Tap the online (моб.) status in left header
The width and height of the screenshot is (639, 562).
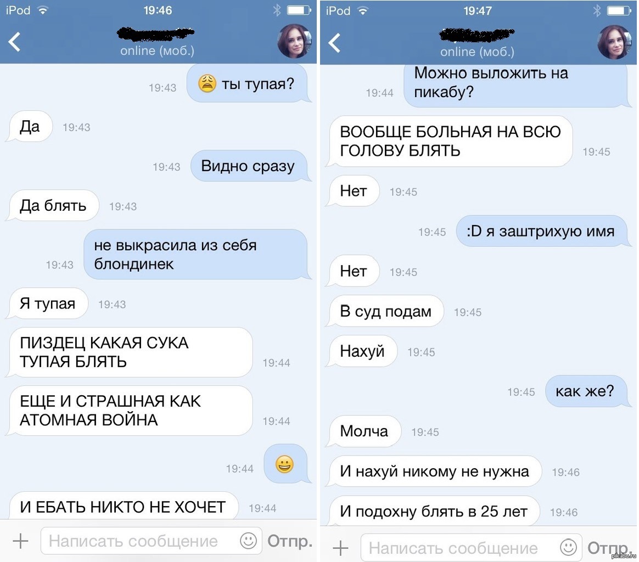[x=158, y=51]
